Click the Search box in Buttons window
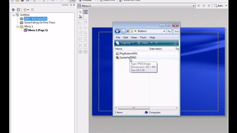This screenshot has height=133, width=237. tap(176, 31)
